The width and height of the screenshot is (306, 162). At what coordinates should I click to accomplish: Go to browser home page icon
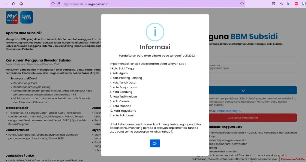point(21,4)
